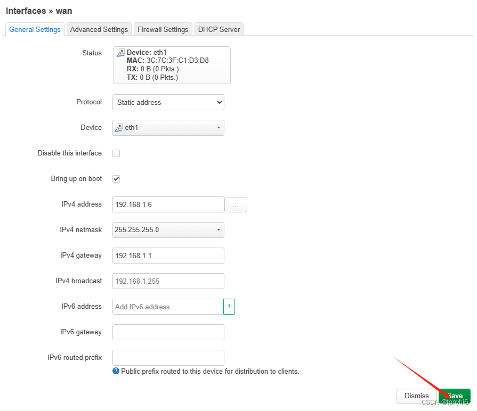
Task: Expand the Device dropdown
Action: (x=218, y=128)
